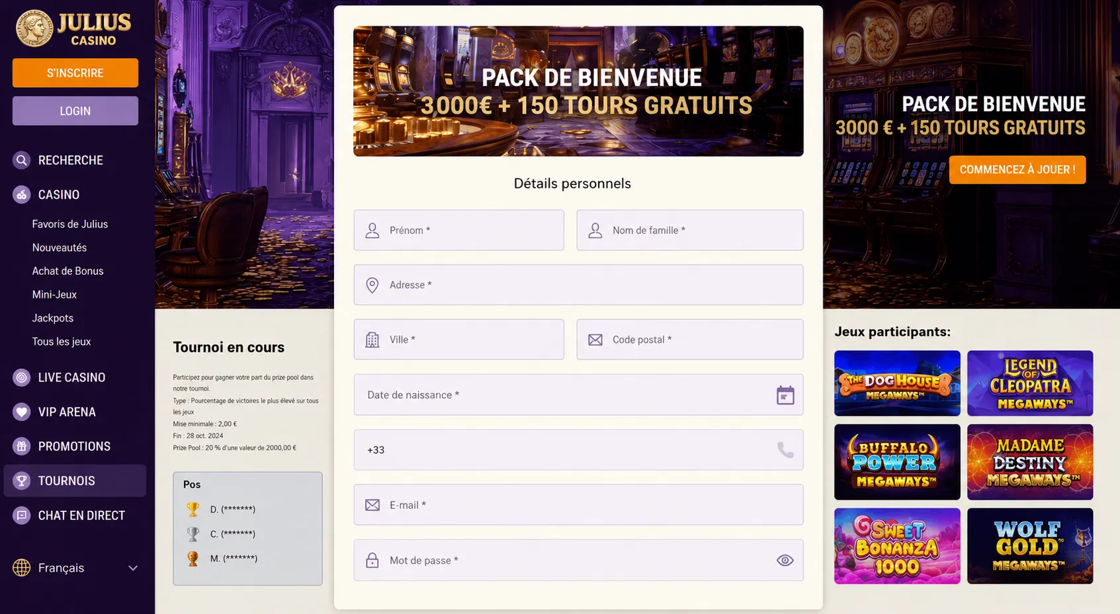
Task: Click the location pin icon in Adresse field
Action: click(372, 285)
